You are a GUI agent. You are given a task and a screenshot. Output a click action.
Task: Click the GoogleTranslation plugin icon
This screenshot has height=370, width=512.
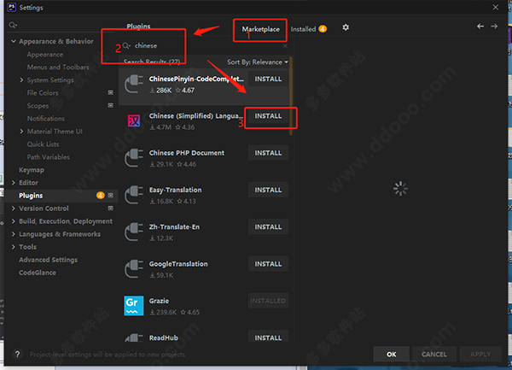pos(134,268)
